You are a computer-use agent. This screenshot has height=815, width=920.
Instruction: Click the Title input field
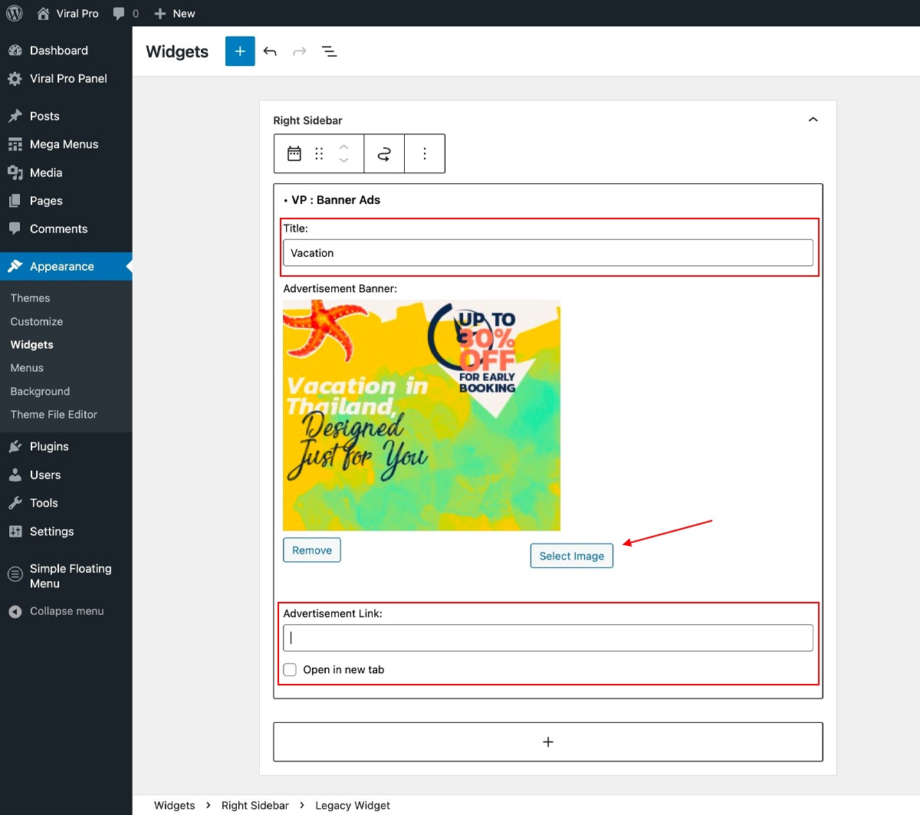click(548, 253)
